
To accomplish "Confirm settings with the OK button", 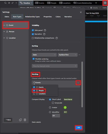I will tap(79, 128).
